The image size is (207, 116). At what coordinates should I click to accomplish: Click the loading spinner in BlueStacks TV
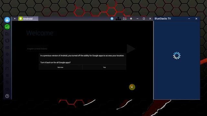tap(177, 55)
